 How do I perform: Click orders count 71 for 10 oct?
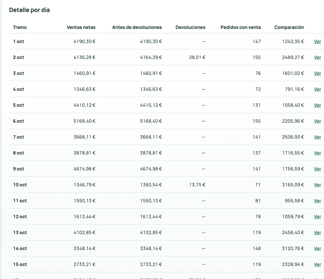point(258,185)
